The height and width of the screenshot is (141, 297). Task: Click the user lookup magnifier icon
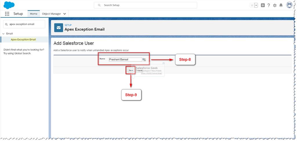pyautogui.click(x=144, y=60)
